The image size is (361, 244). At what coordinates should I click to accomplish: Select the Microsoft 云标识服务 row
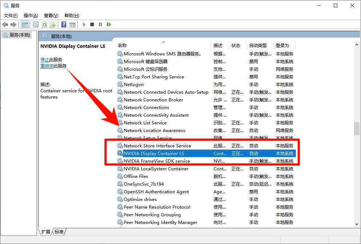pos(206,69)
